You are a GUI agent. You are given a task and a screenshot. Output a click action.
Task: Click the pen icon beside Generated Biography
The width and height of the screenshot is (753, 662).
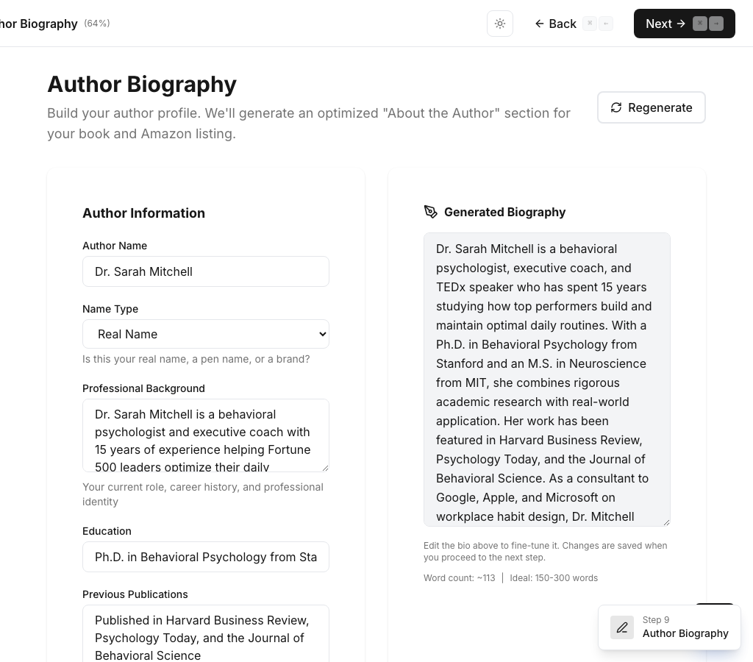pos(431,212)
